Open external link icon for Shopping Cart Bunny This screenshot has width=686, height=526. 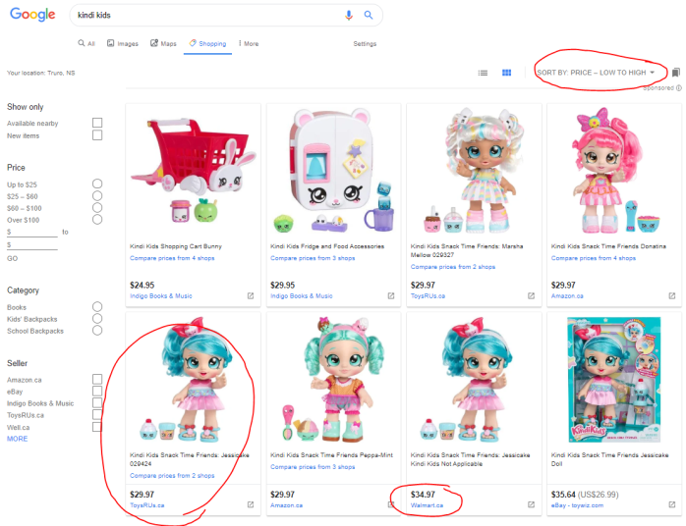tap(250, 295)
